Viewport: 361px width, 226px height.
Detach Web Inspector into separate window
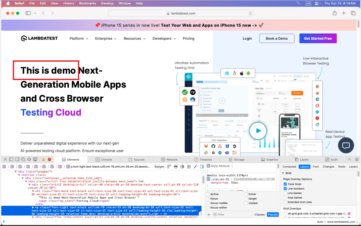(23, 159)
